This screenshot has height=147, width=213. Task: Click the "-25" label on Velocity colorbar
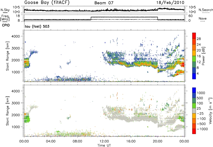pos(200,114)
